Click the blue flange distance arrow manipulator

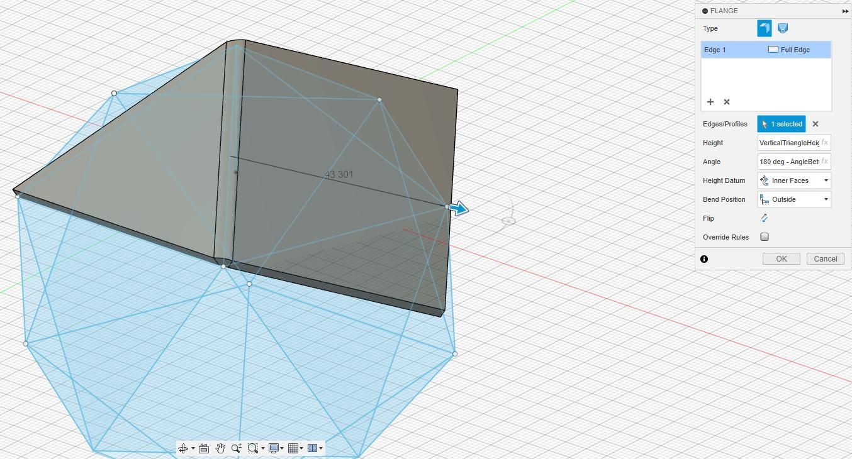[460, 209]
